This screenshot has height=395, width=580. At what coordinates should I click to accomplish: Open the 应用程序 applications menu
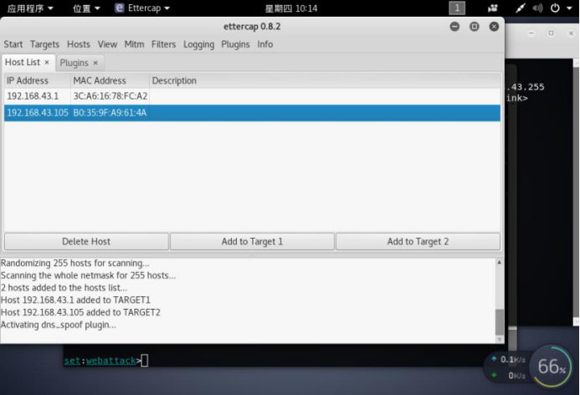point(30,8)
